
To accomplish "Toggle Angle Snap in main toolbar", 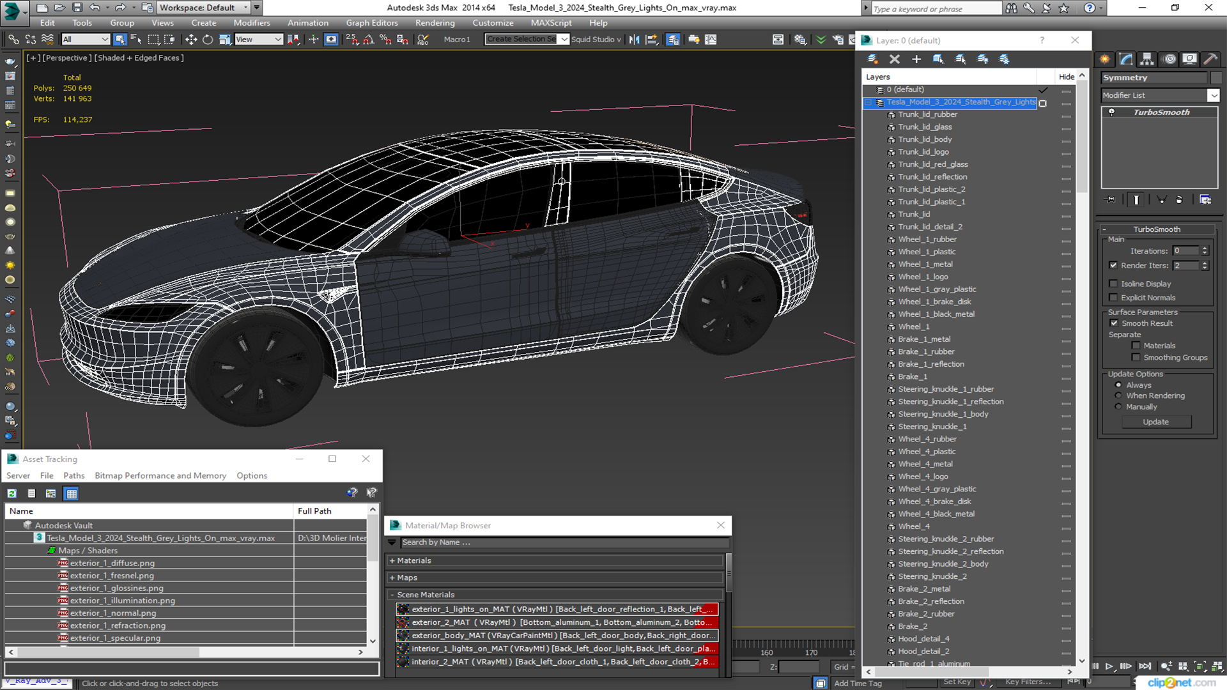I will pos(369,40).
